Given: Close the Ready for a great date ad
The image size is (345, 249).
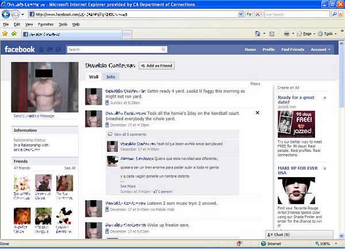Looking at the screenshot, I should tap(325, 98).
